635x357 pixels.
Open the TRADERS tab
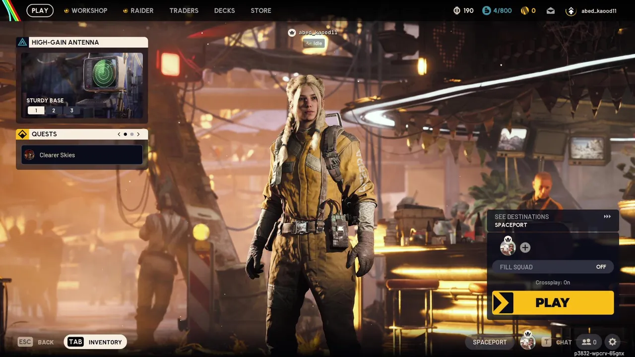click(x=184, y=10)
